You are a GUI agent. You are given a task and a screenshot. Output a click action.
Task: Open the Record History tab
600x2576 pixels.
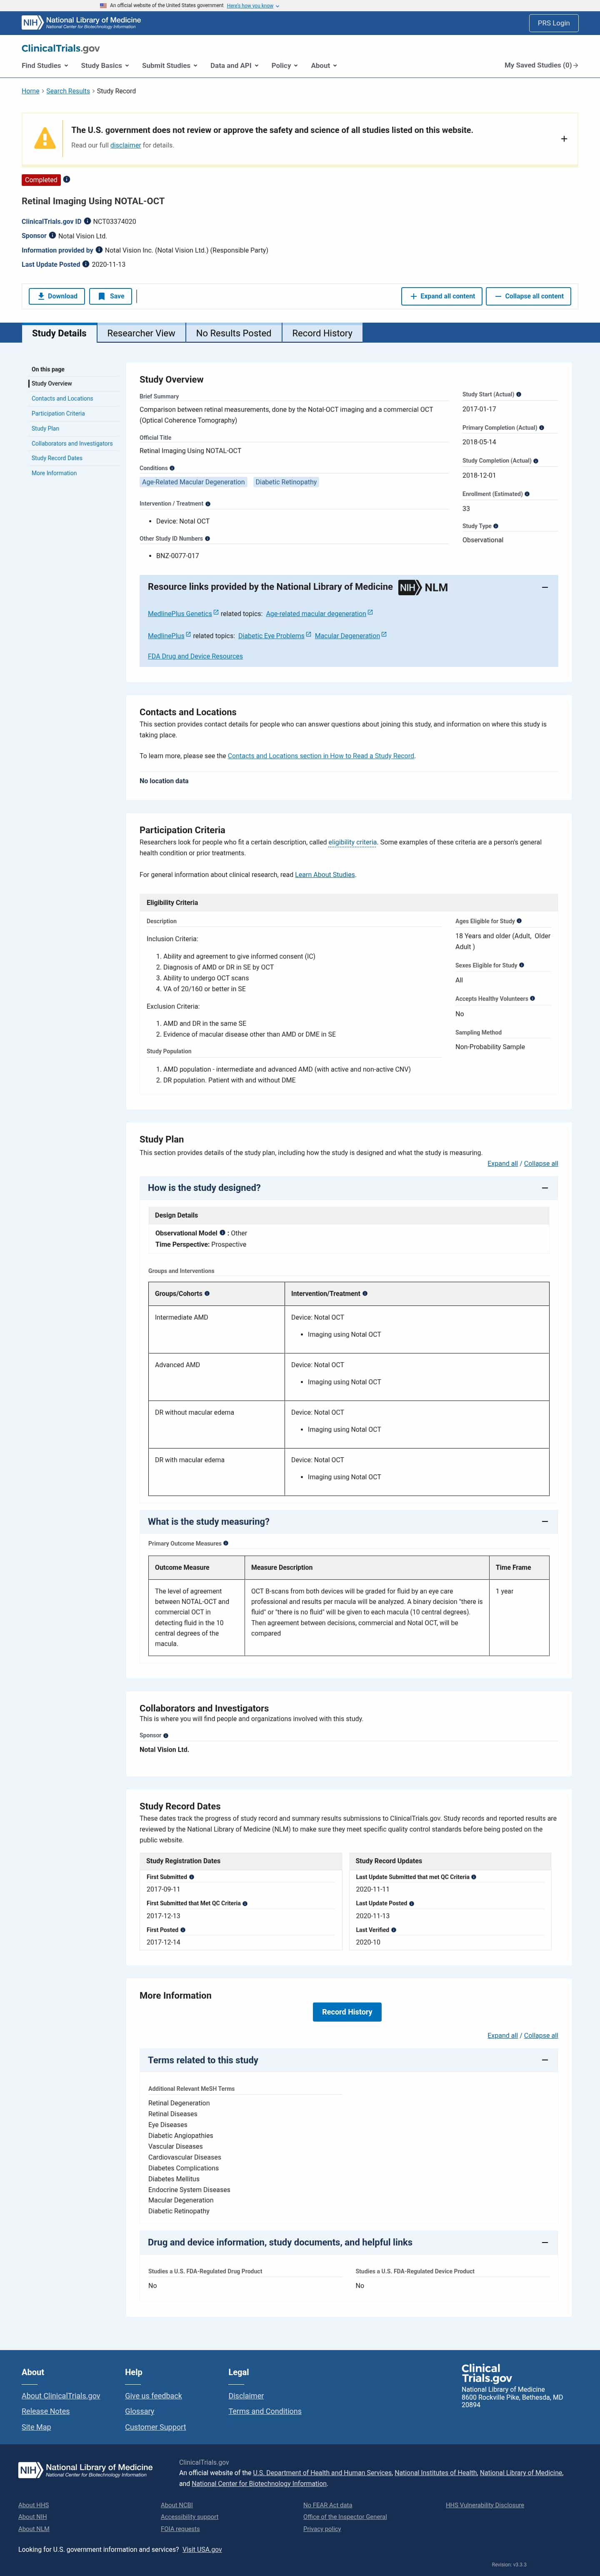(x=322, y=333)
